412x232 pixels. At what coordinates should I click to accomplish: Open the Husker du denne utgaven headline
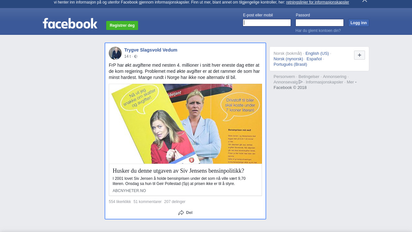pyautogui.click(x=178, y=171)
